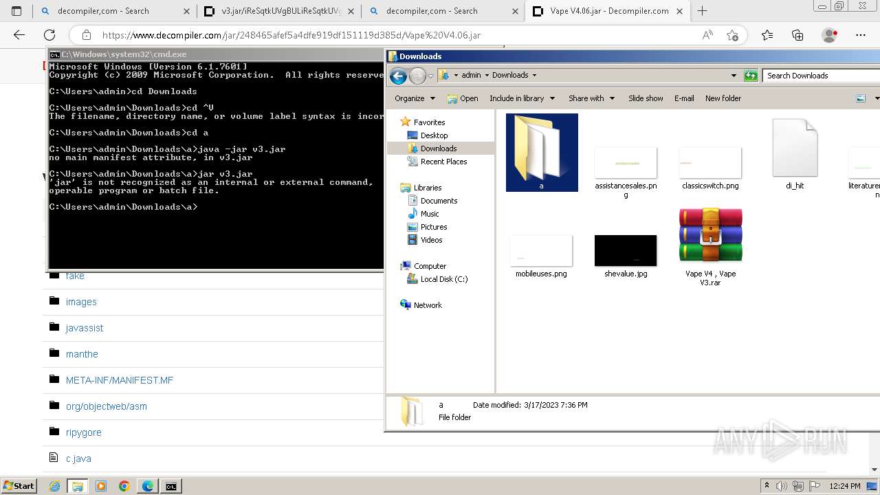Open the javassist folder link
The image size is (880, 495).
point(85,328)
